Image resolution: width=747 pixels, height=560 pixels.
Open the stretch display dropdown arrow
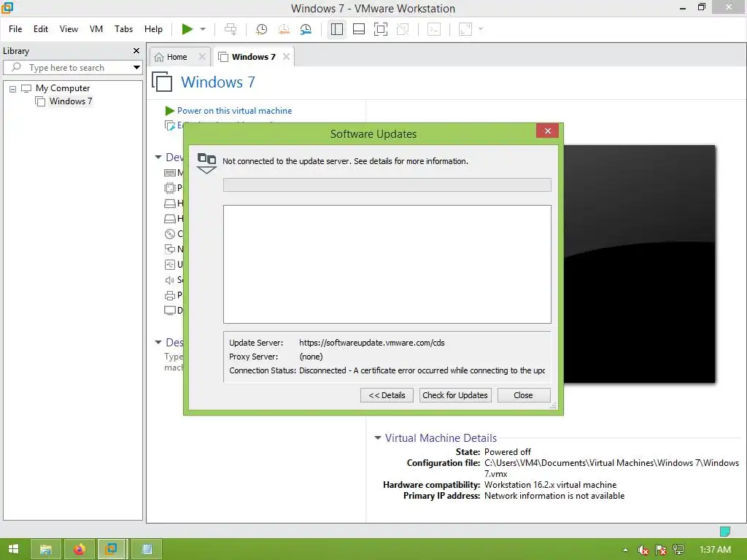[481, 29]
